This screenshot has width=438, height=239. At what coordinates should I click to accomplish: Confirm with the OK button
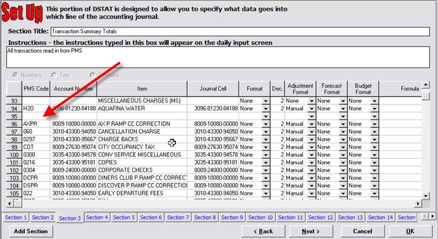pos(410,231)
